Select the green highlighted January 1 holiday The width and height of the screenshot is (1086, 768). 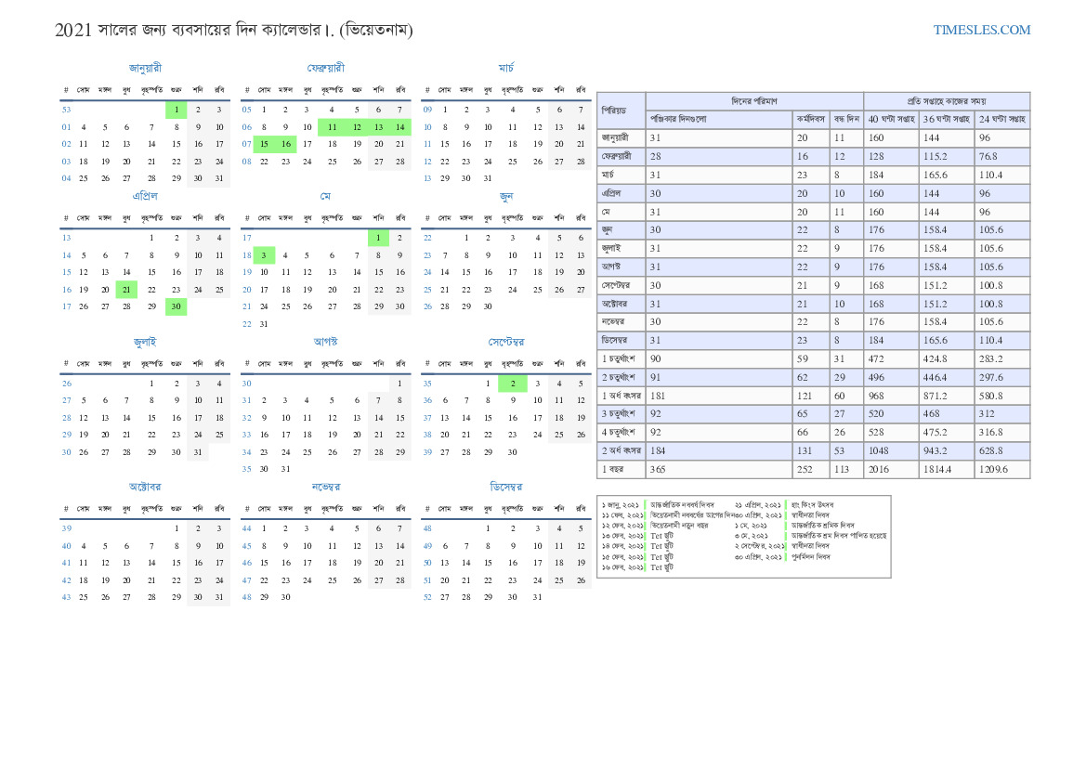(176, 110)
